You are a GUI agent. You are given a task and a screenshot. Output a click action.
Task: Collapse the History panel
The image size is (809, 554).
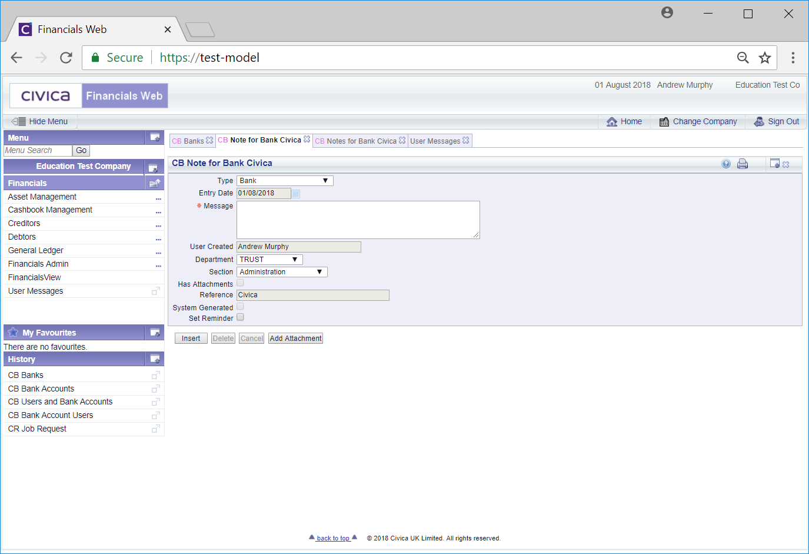pos(155,359)
